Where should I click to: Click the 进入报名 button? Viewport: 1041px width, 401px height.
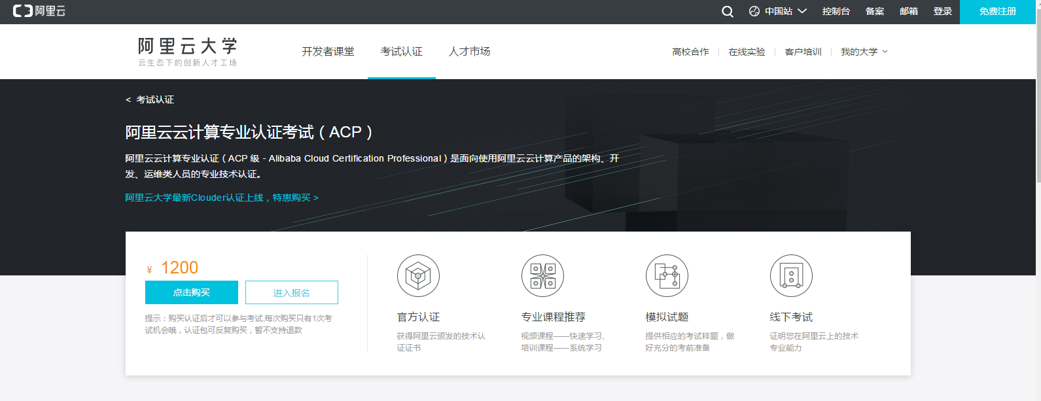point(292,292)
